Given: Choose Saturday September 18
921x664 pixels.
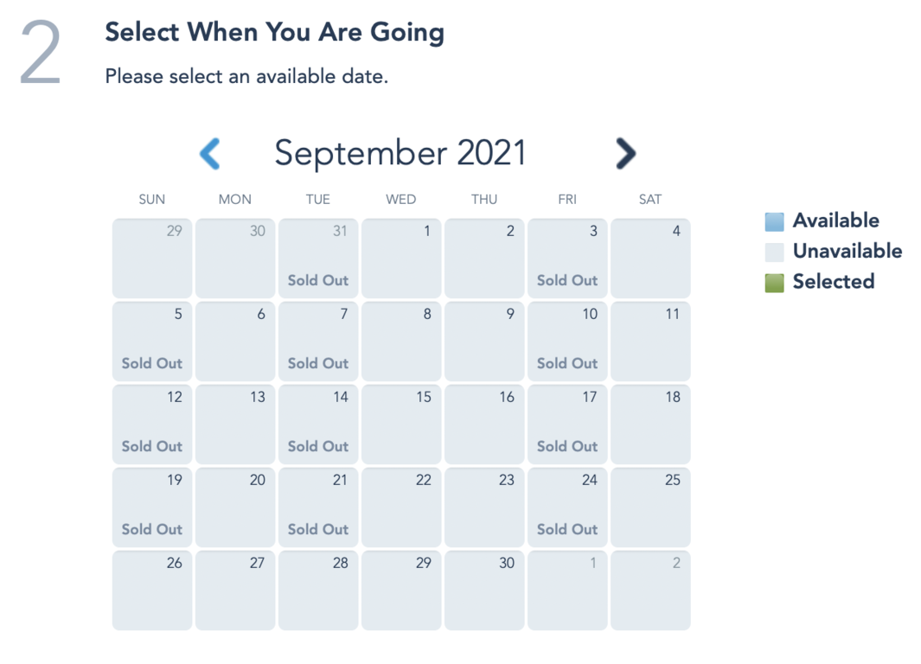Looking at the screenshot, I should coord(650,424).
